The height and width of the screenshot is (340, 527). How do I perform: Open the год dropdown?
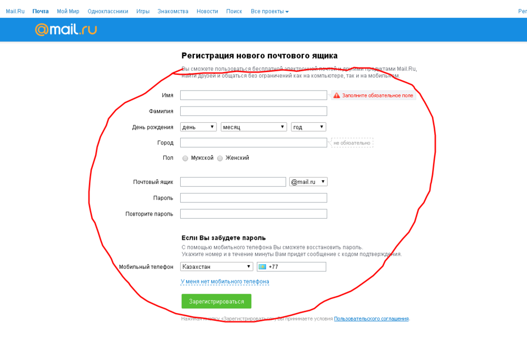click(308, 127)
